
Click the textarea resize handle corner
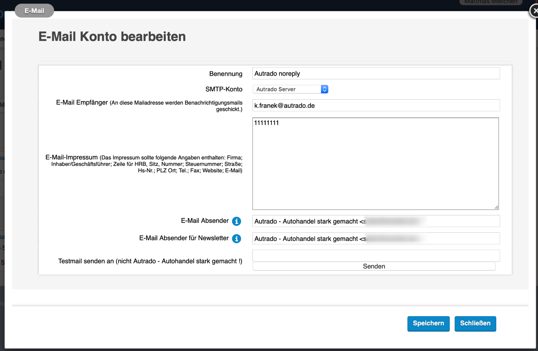[x=496, y=207]
